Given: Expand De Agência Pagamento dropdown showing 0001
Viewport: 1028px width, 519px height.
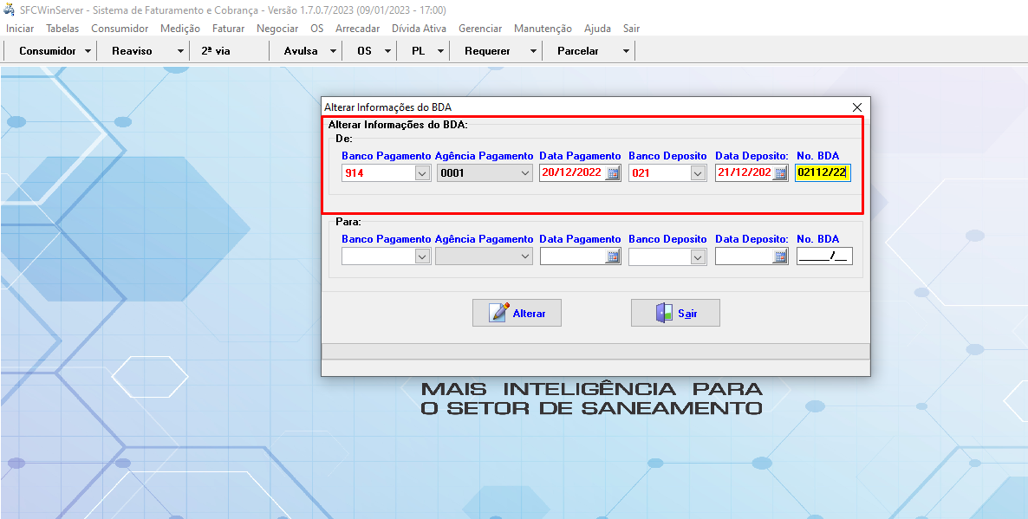Looking at the screenshot, I should pos(524,173).
